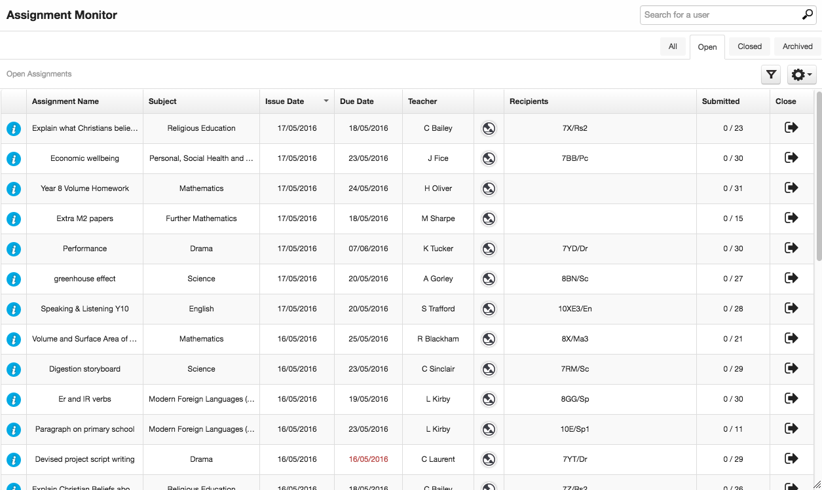822x490 pixels.
Task: Close the Devised project script writing assignment
Action: click(791, 459)
